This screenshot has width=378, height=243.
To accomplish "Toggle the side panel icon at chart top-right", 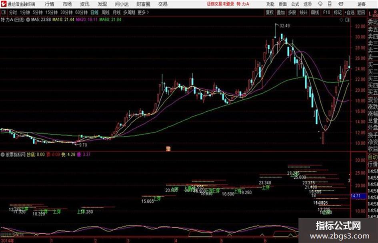I will (347, 20).
